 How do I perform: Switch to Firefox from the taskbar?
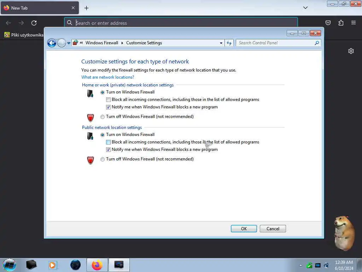pos(97,265)
